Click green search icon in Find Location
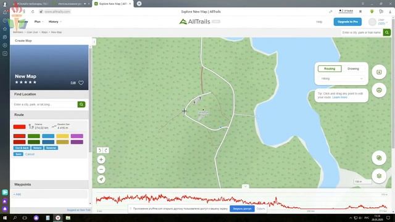Viewport: 395px width, 222px height. 81,104
